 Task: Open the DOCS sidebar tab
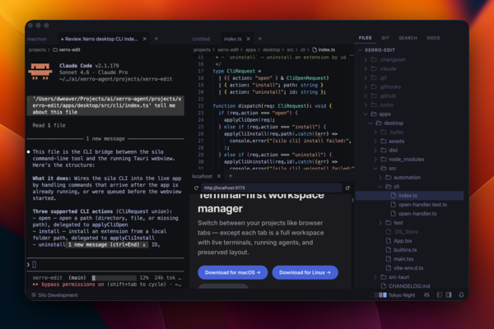coord(433,38)
